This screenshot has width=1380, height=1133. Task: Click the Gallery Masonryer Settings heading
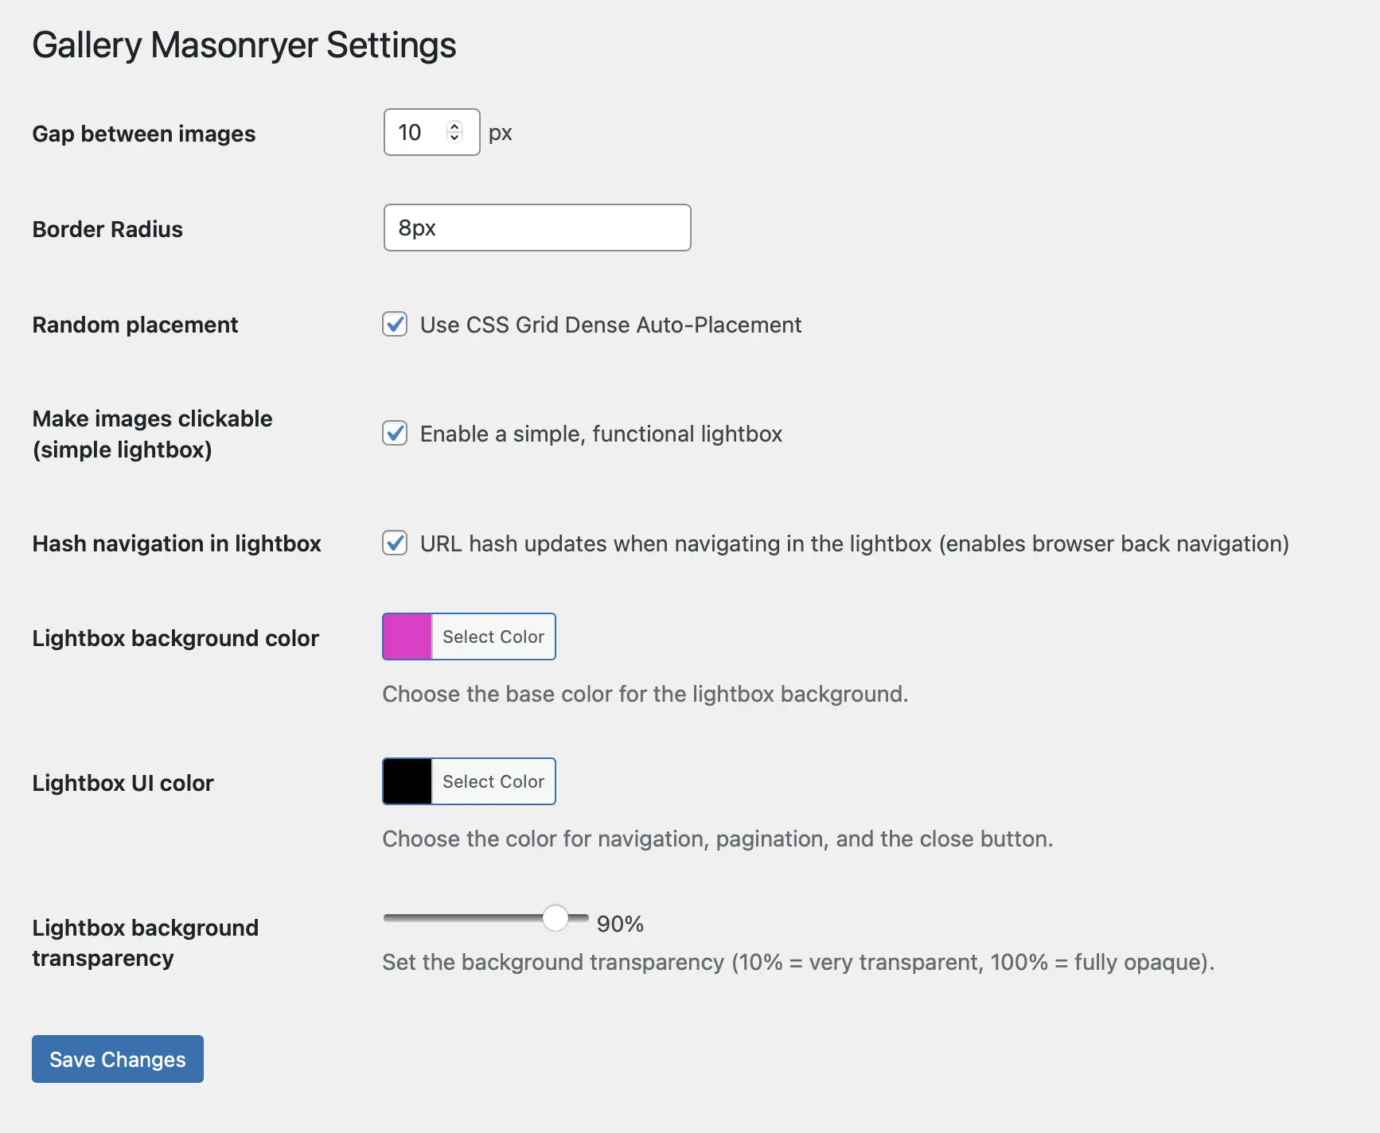(x=244, y=45)
